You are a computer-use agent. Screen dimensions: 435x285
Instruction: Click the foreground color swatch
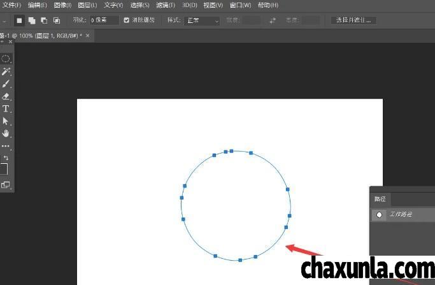pos(3,169)
